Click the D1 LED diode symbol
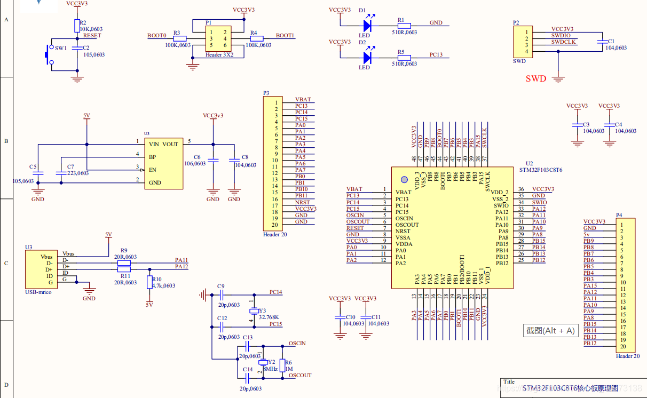This screenshot has width=647, height=398. tap(367, 25)
